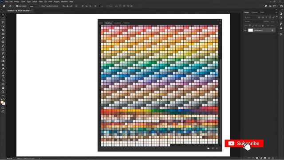The width and height of the screenshot is (284, 160).
Task: Open Edit Toolbar three-dots icon
Action: pos(3,96)
